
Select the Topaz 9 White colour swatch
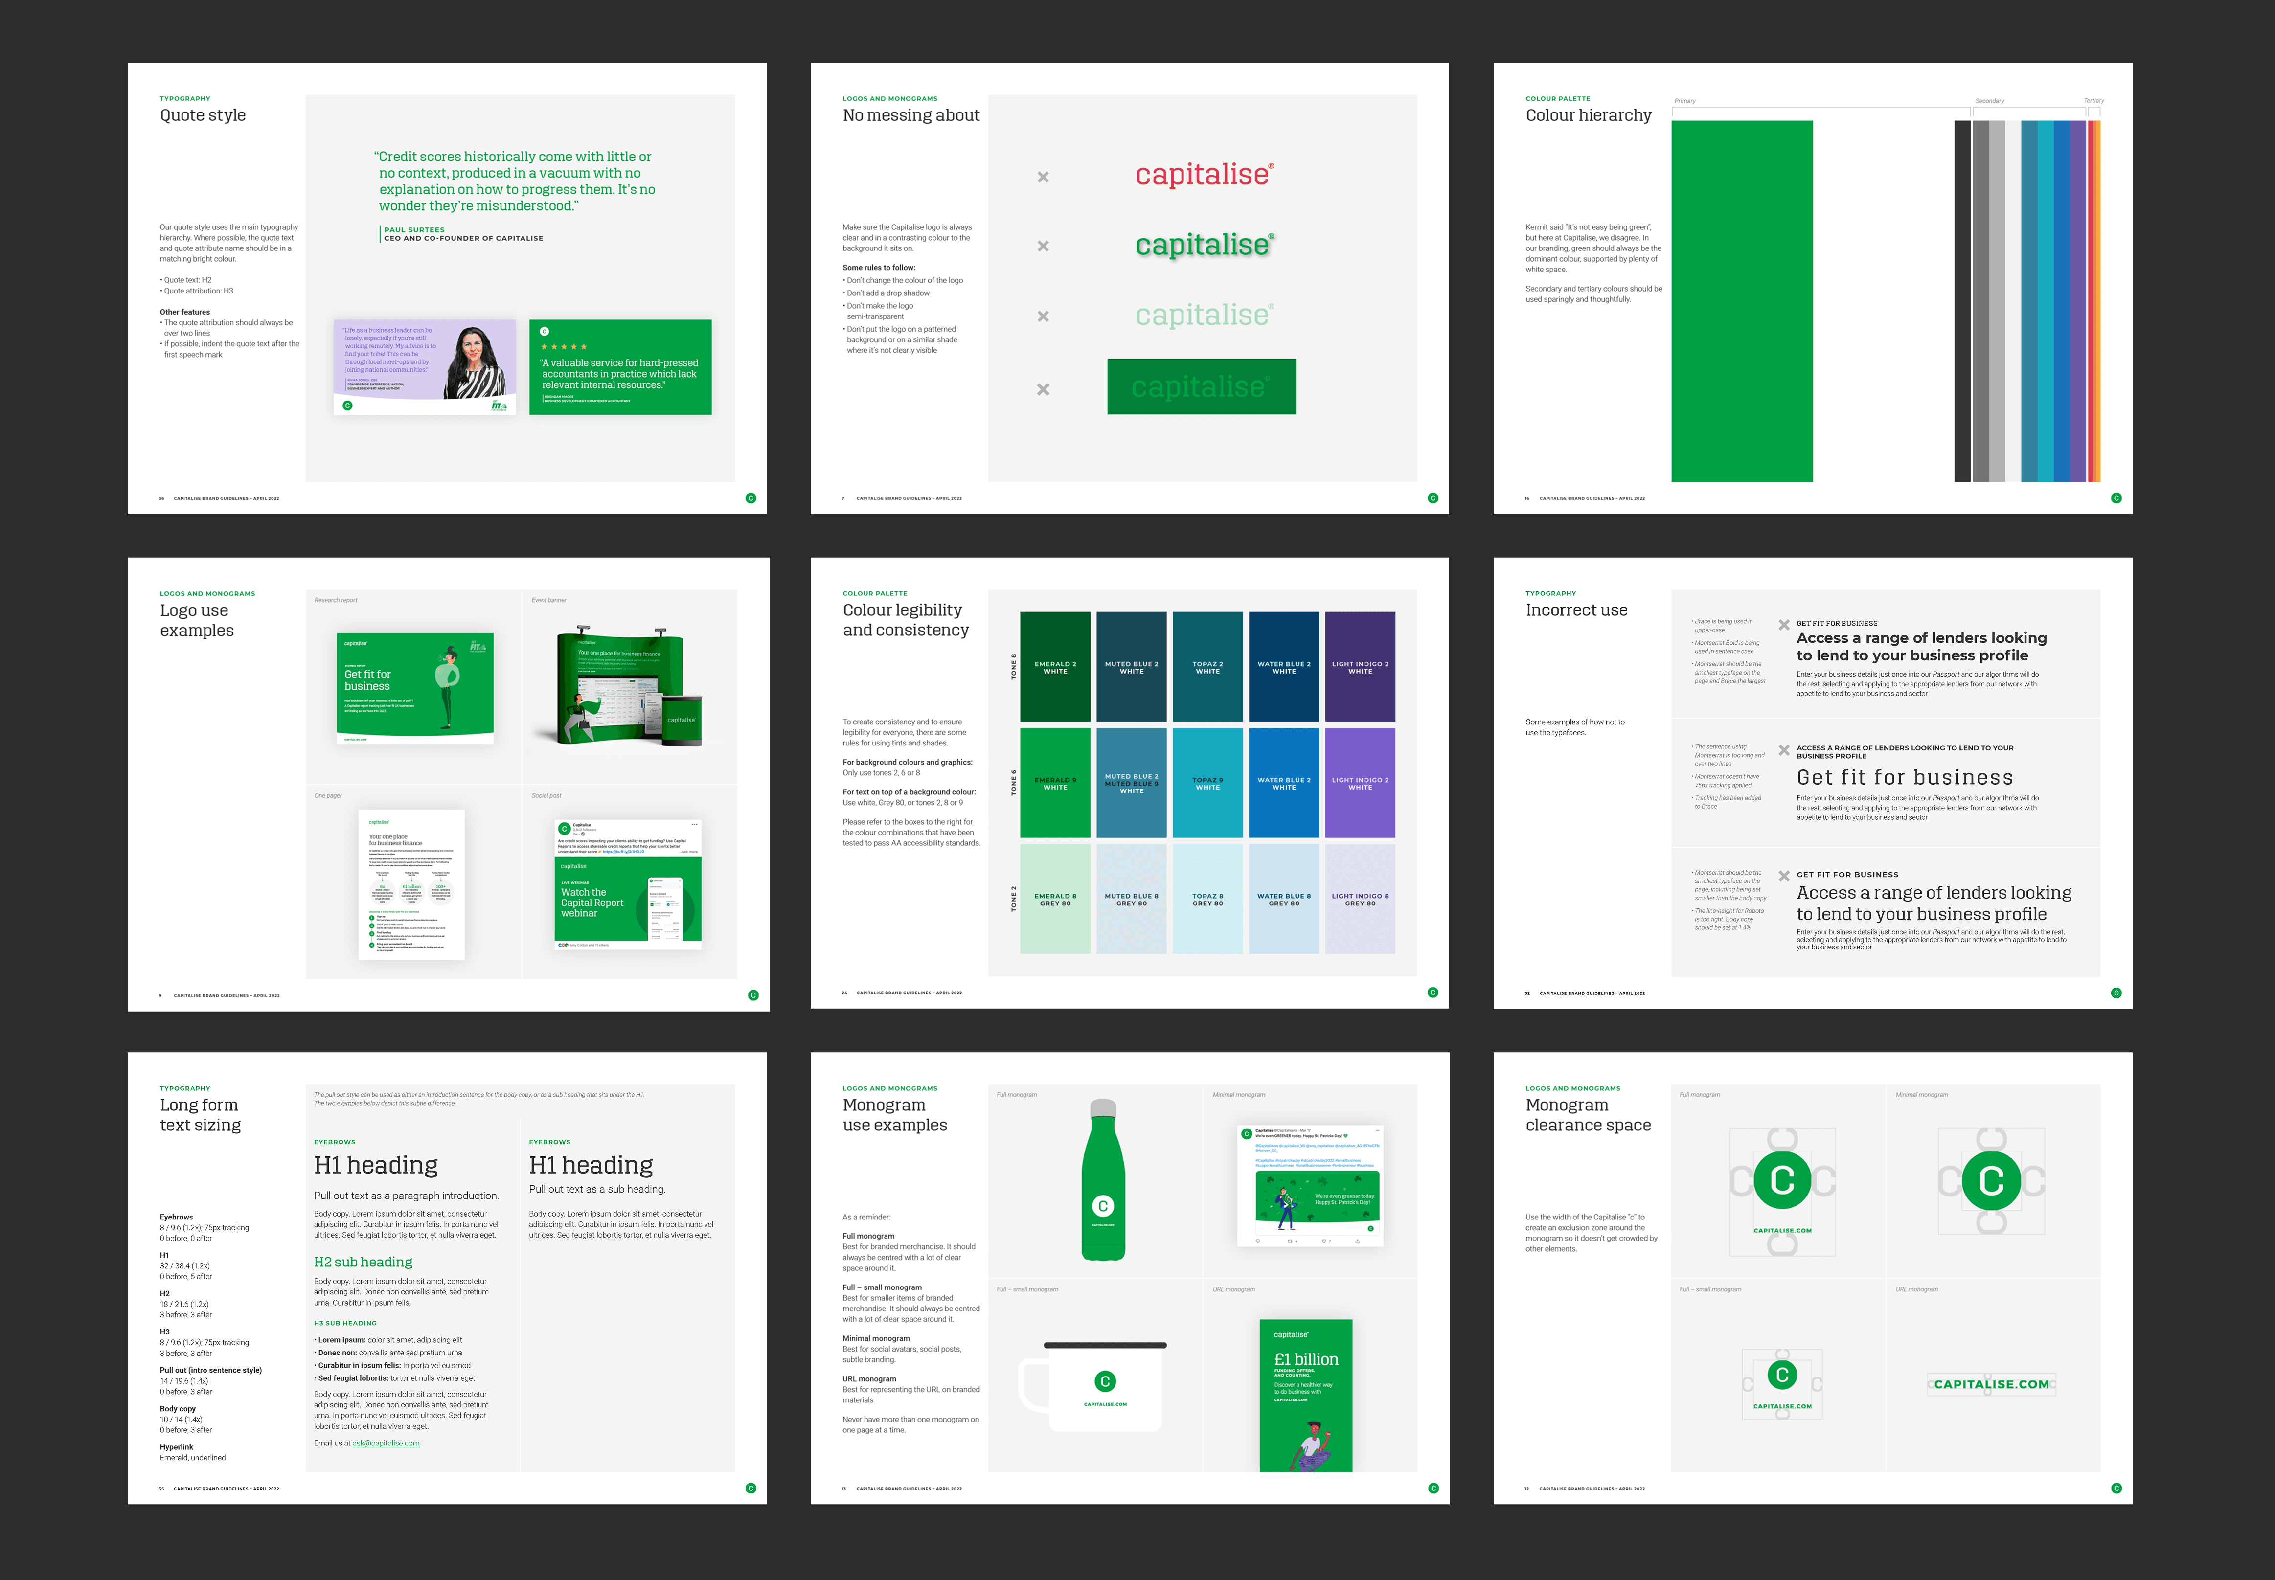1207,783
